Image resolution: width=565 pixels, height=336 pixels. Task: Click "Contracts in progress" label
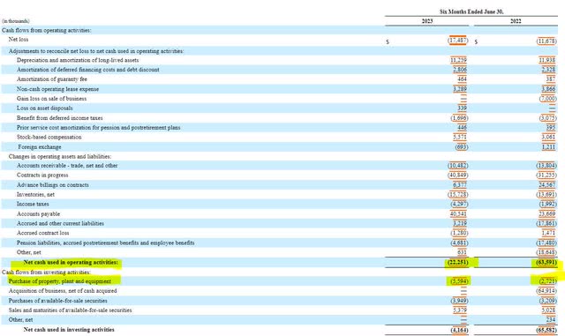point(42,175)
